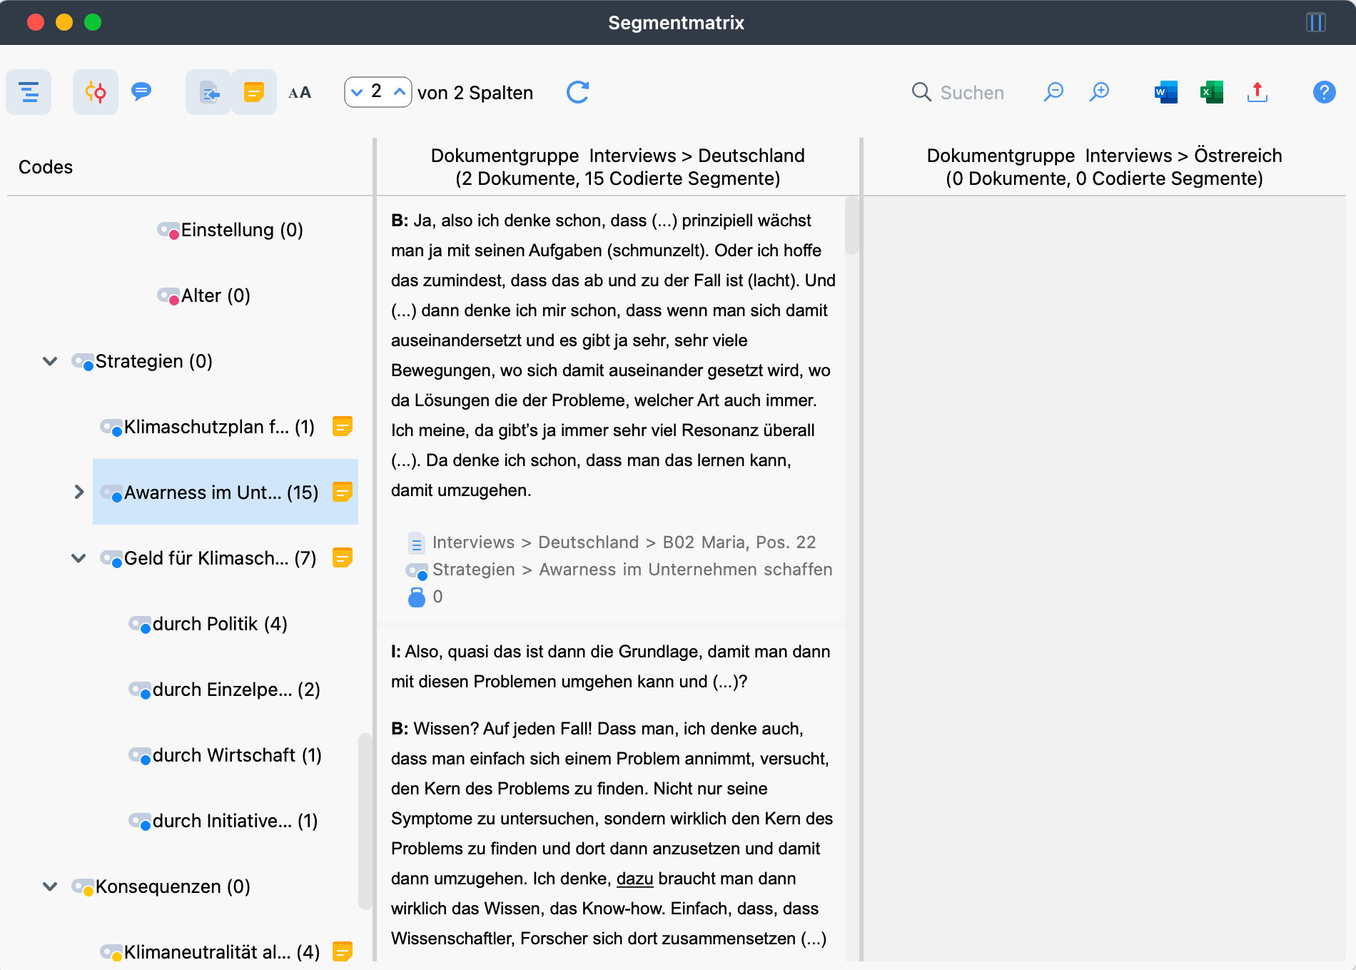Viewport: 1356px width, 970px height.
Task: Refresh the segment matrix
Action: point(577,92)
